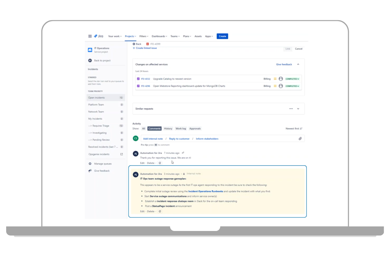Viewport: 390px width, 257px height.
Task: Select the Network Team queue
Action: click(x=106, y=112)
